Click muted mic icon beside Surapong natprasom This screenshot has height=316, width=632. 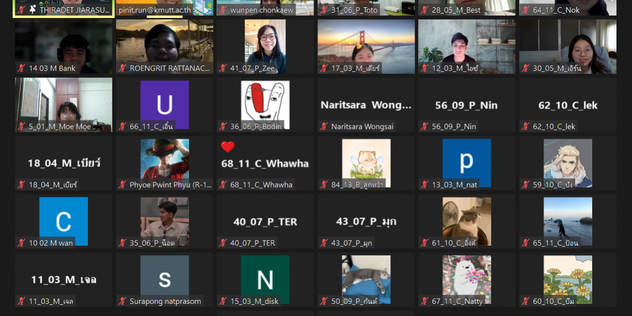(123, 301)
